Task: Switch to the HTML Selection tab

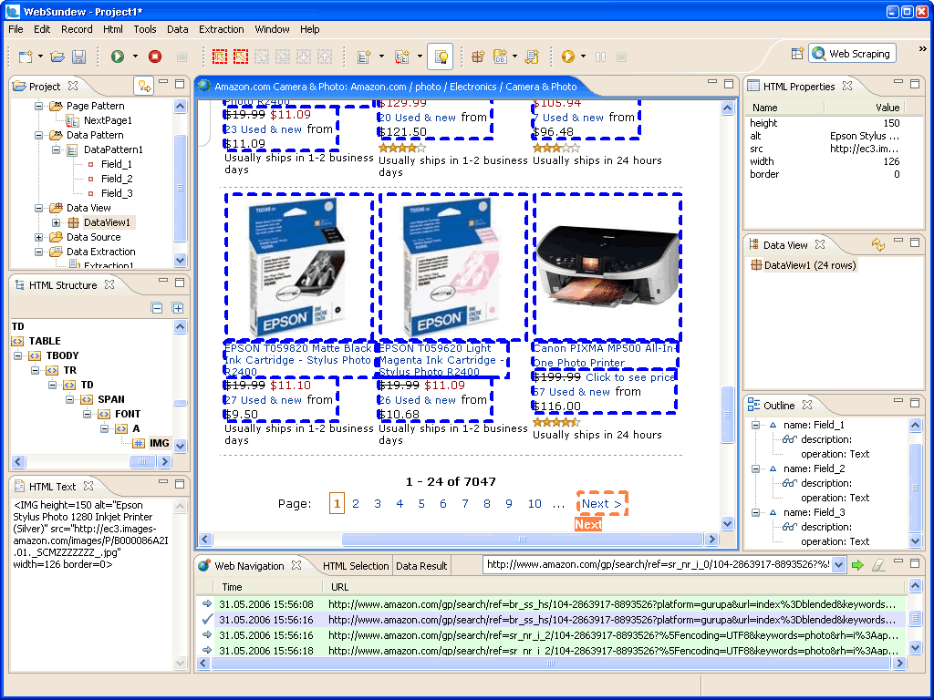Action: point(356,566)
